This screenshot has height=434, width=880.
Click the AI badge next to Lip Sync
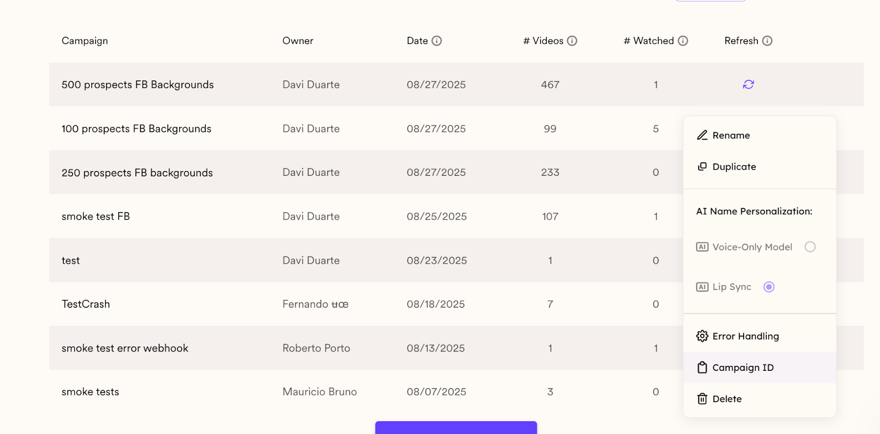(x=702, y=287)
